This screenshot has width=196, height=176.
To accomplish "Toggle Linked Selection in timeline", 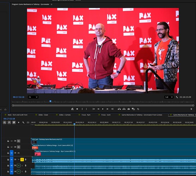I will [x=14, y=122].
